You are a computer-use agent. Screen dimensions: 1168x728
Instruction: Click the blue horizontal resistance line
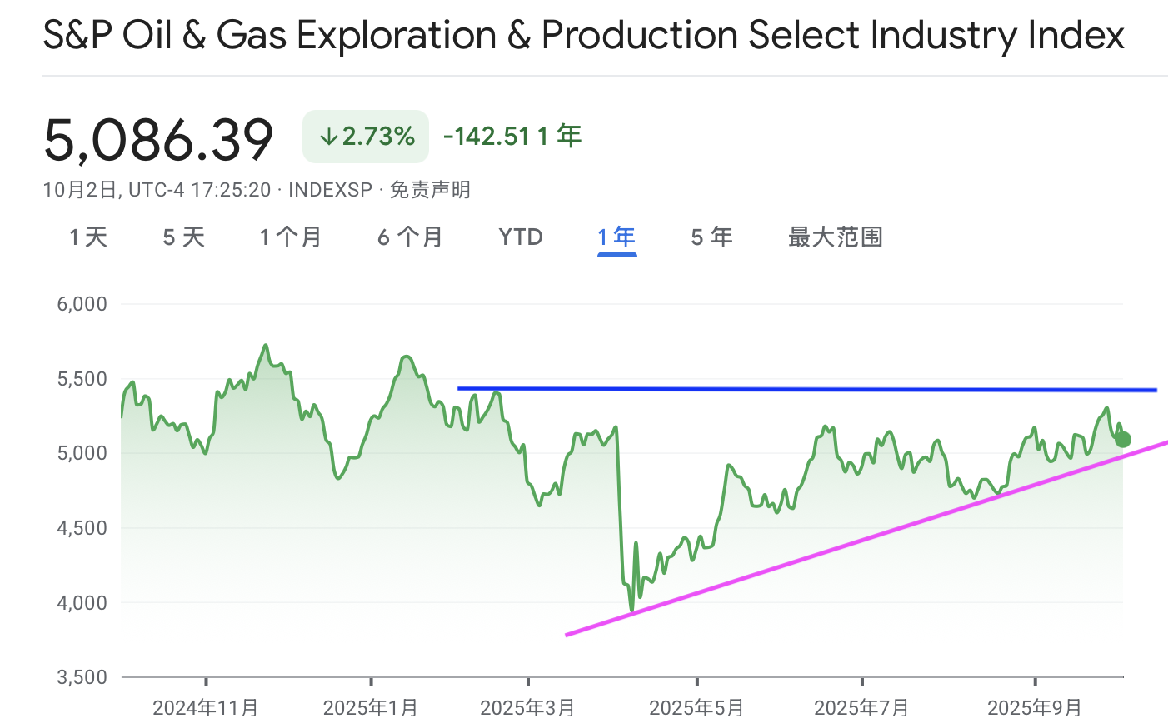(x=806, y=389)
